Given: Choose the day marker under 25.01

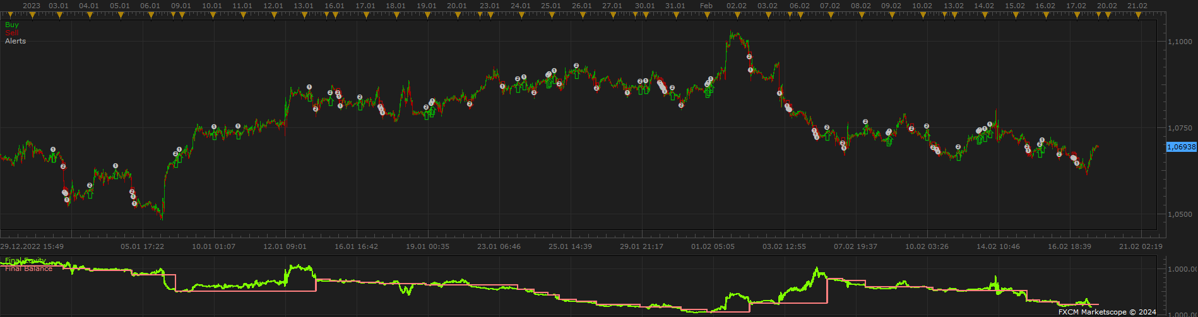Looking at the screenshot, I should 552,16.
